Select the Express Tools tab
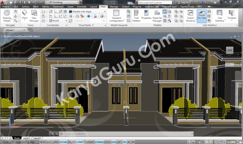Screen dimensions: 243x144 [187, 7]
